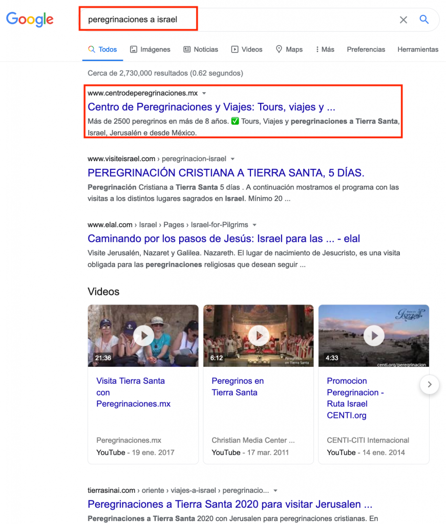
Task: Open Preferencias
Action: 366,50
